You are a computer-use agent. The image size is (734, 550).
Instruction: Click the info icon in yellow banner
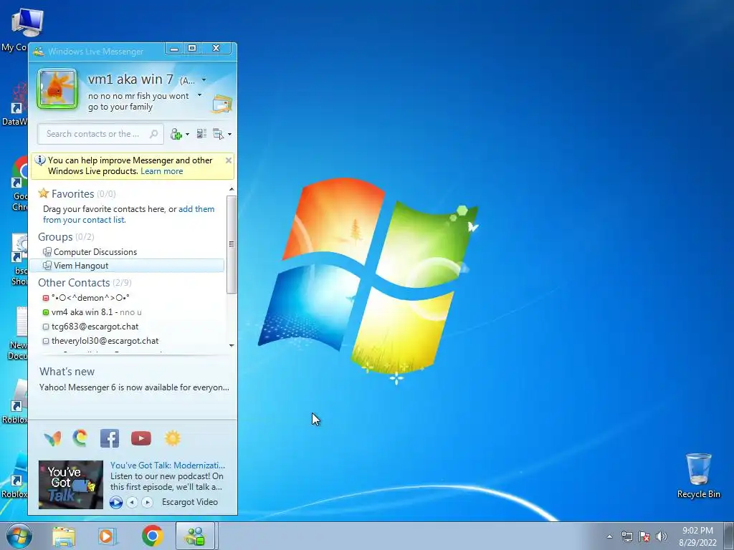coord(40,160)
